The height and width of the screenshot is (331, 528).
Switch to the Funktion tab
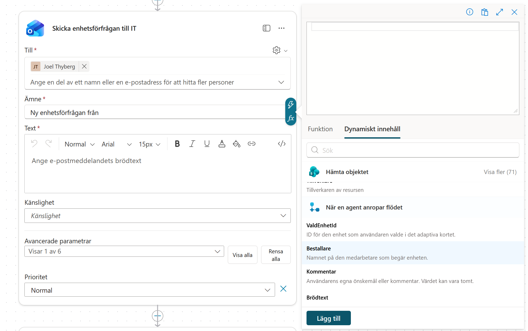[320, 129]
